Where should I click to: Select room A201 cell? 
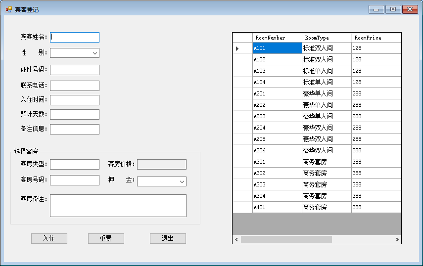click(x=277, y=93)
